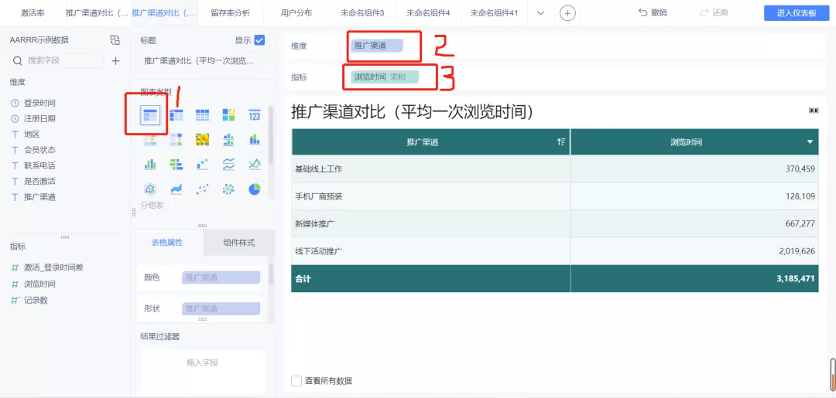
Task: Switch to the 用户分布 tab
Action: (296, 13)
